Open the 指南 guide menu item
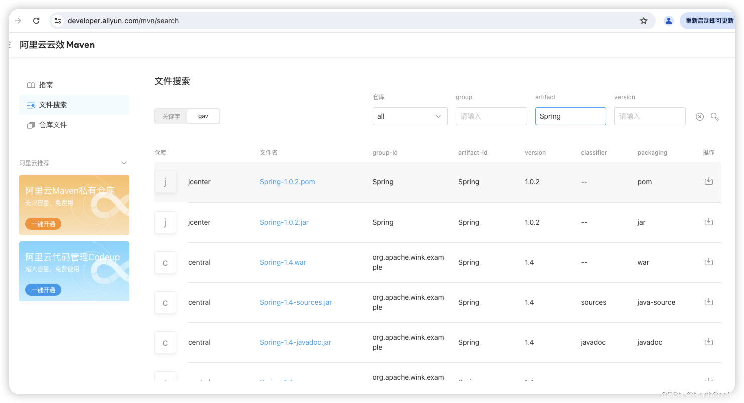This screenshot has height=403, width=744. click(x=74, y=85)
